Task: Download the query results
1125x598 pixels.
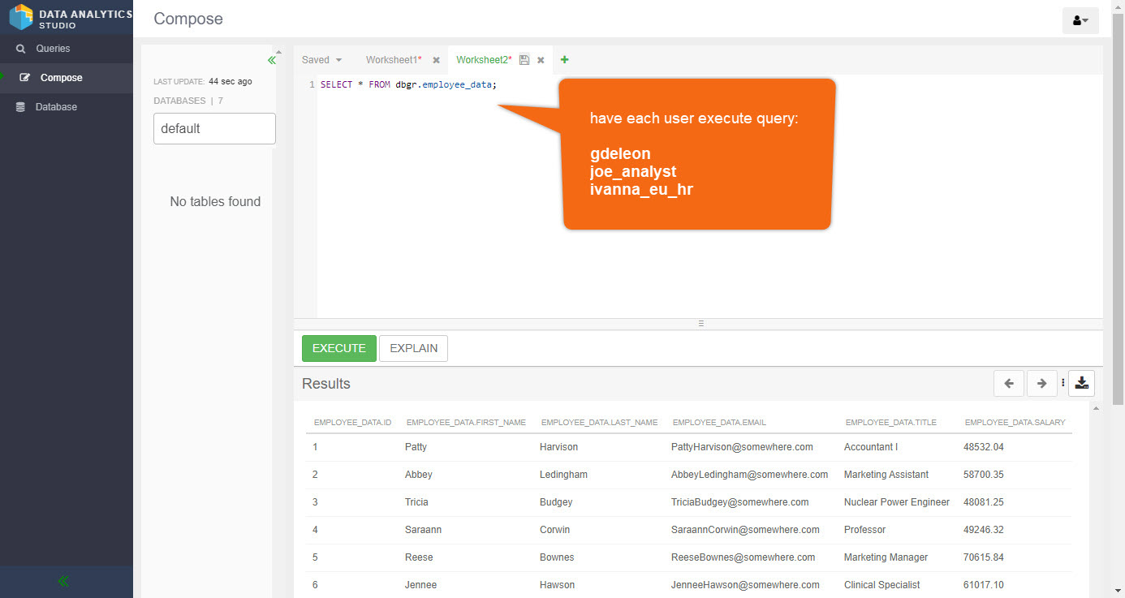Action: coord(1081,383)
